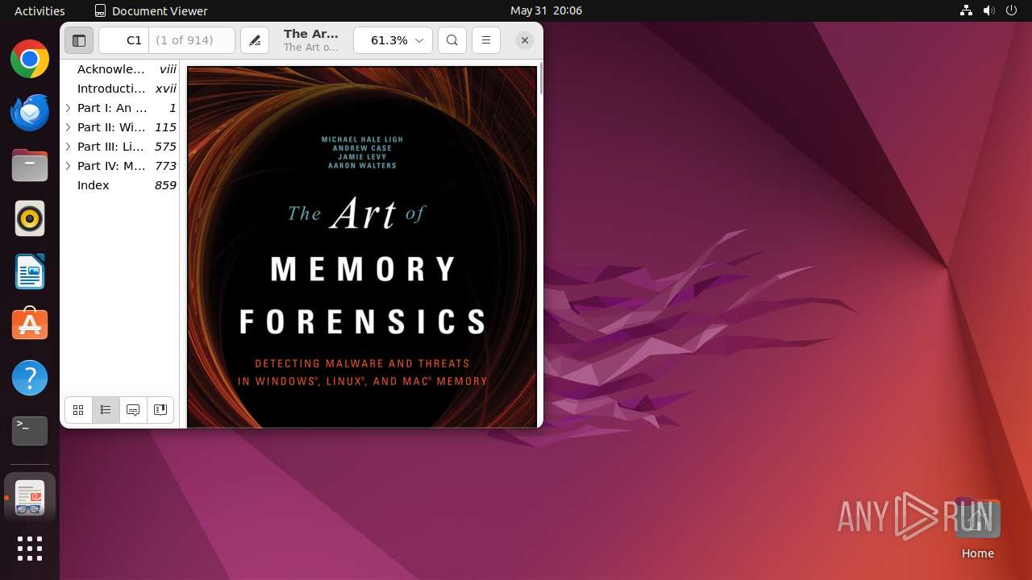Open Ubuntu Software from the dock
Image resolution: width=1032 pixels, height=580 pixels.
[x=30, y=325]
